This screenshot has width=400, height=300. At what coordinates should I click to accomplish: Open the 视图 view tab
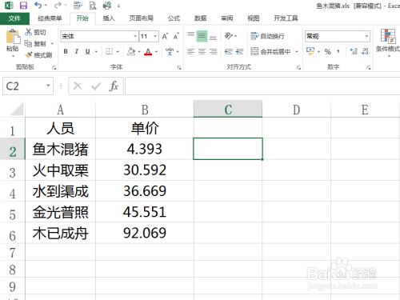254,18
